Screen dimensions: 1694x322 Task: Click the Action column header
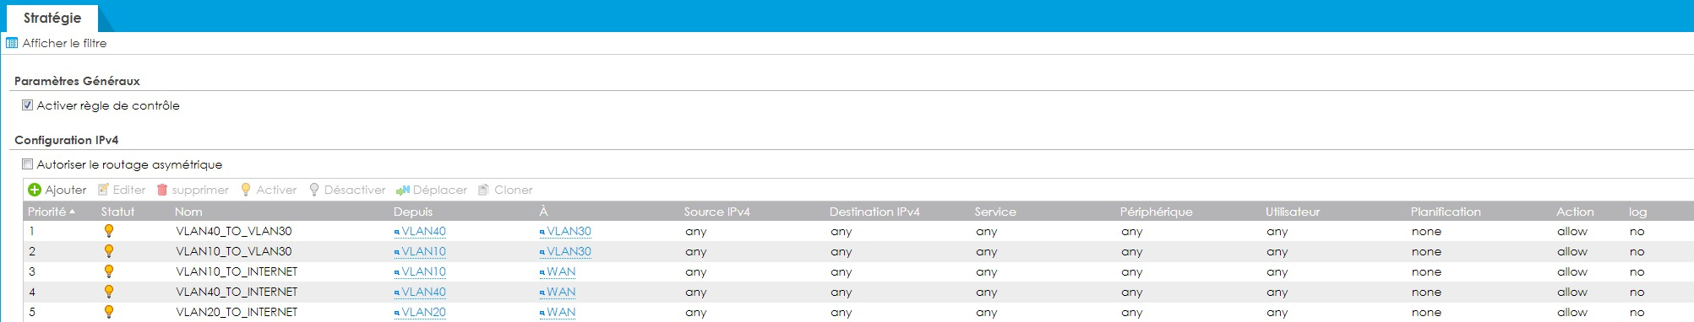point(1575,212)
